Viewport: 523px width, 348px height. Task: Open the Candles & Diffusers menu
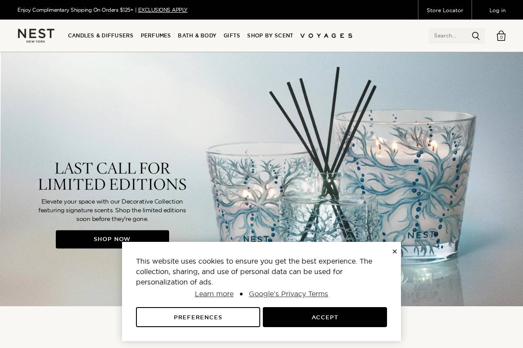[101, 36]
